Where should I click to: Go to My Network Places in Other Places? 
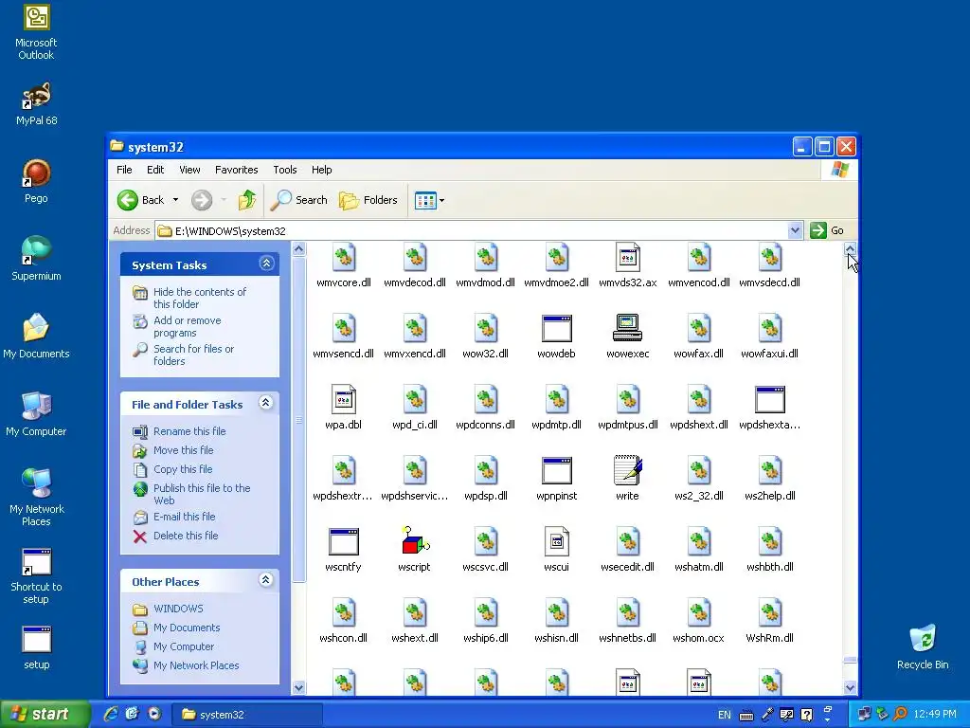(196, 665)
